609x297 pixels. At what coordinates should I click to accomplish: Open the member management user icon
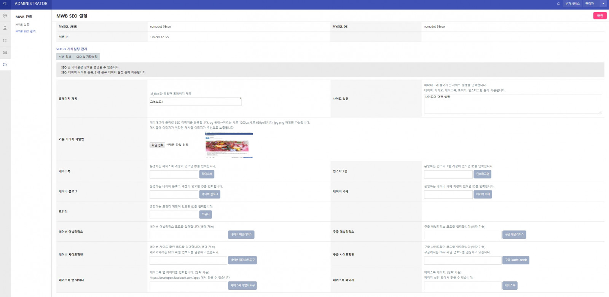(5, 28)
